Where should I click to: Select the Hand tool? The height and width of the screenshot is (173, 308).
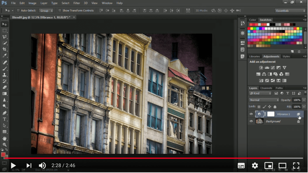click(5, 138)
